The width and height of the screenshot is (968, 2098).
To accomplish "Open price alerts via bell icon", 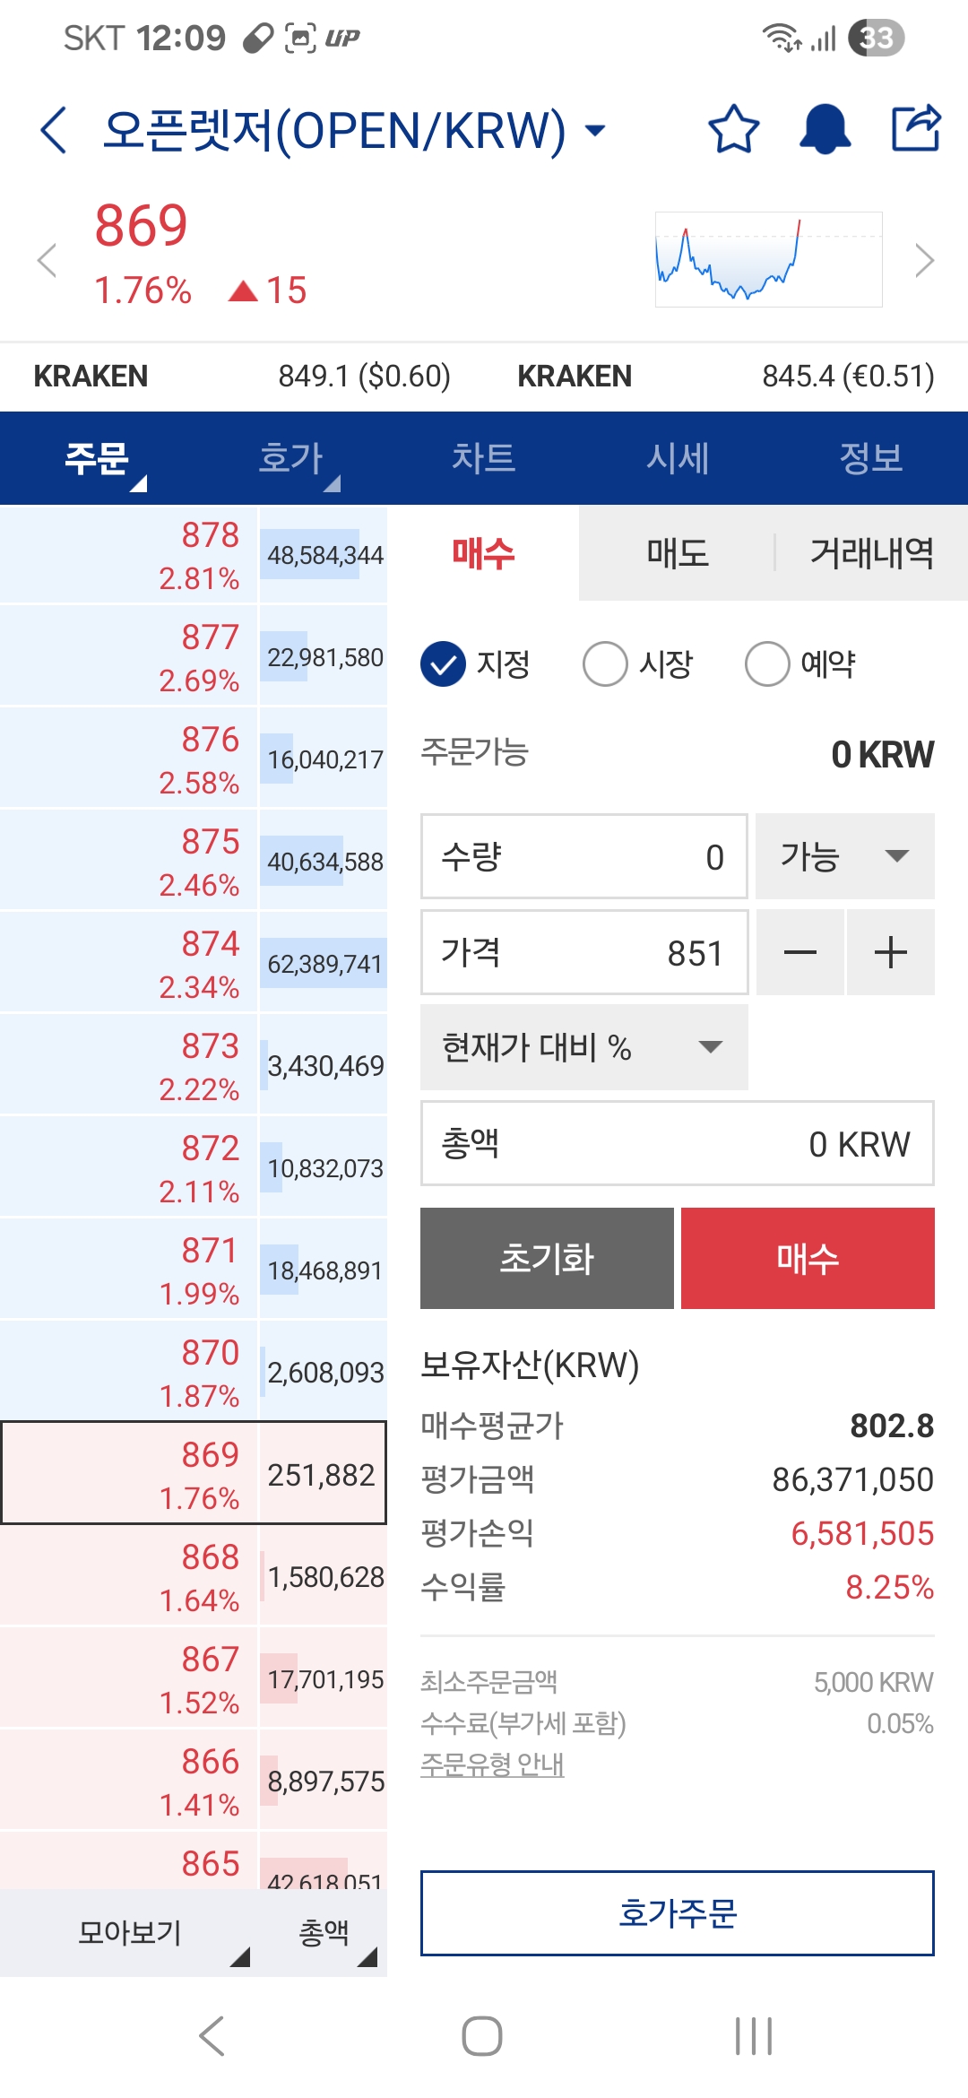I will pyautogui.click(x=825, y=130).
